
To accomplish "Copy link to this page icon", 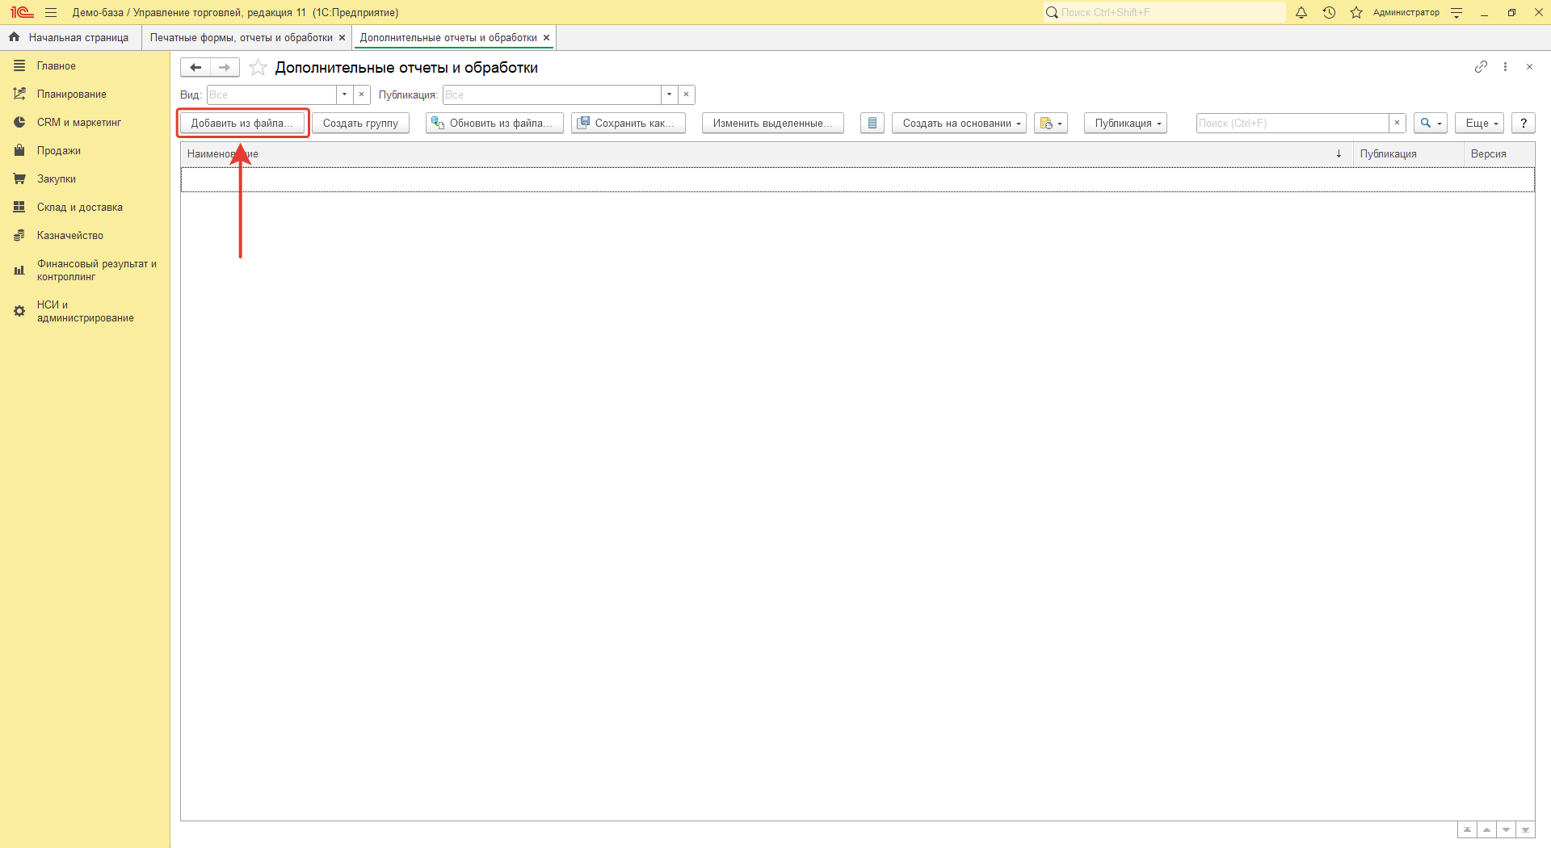I will click(x=1481, y=67).
